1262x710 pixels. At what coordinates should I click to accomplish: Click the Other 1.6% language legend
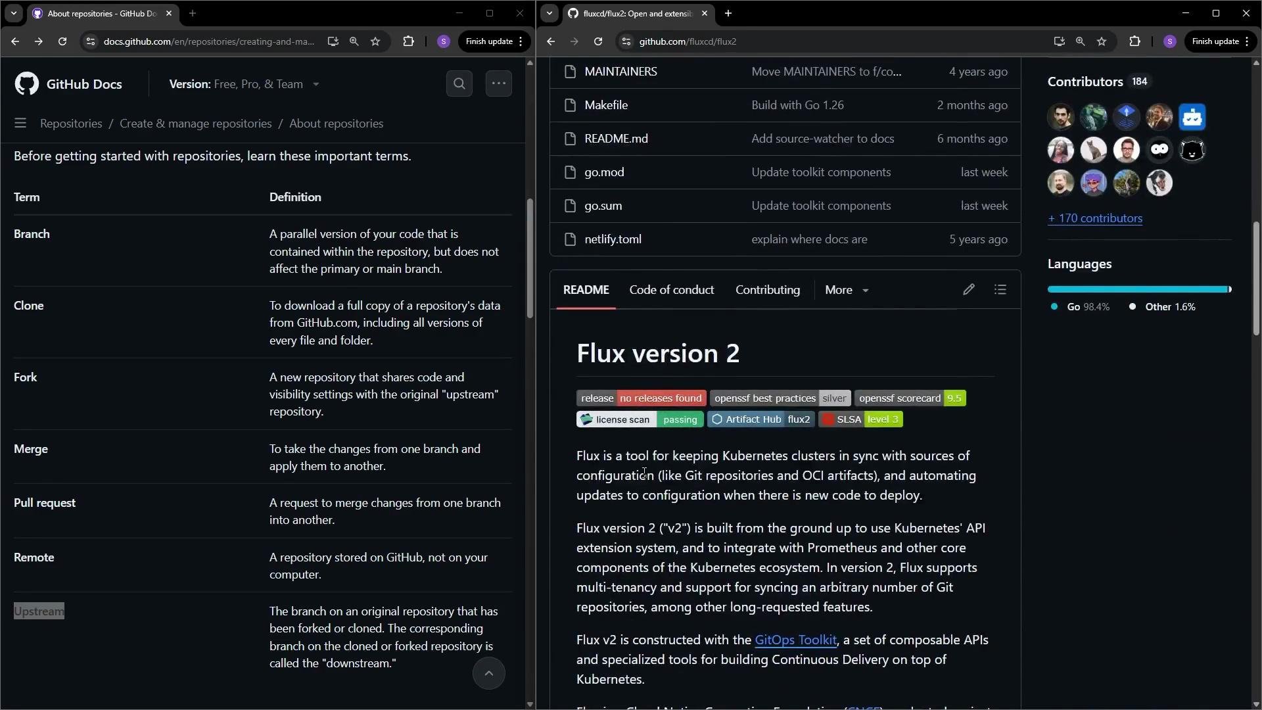(x=1162, y=307)
